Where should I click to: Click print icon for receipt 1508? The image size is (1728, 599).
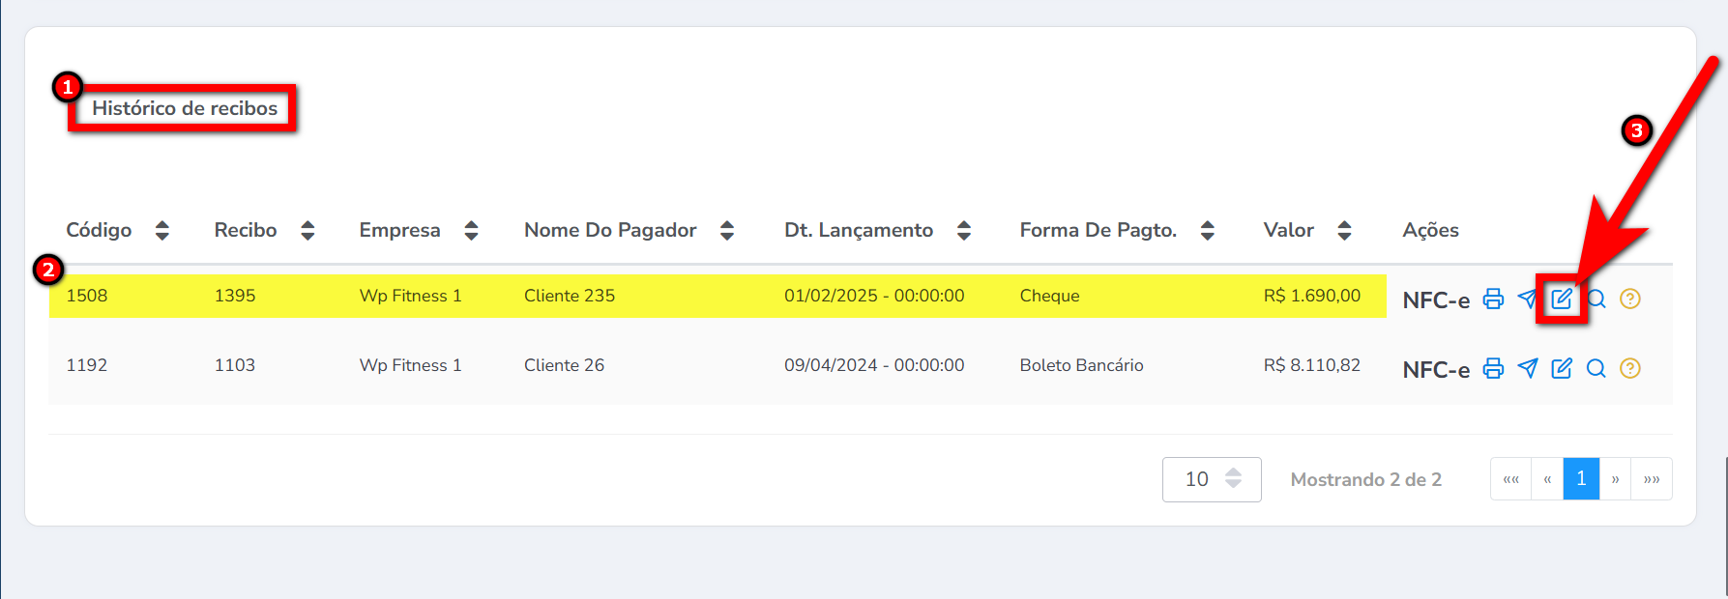1493,299
